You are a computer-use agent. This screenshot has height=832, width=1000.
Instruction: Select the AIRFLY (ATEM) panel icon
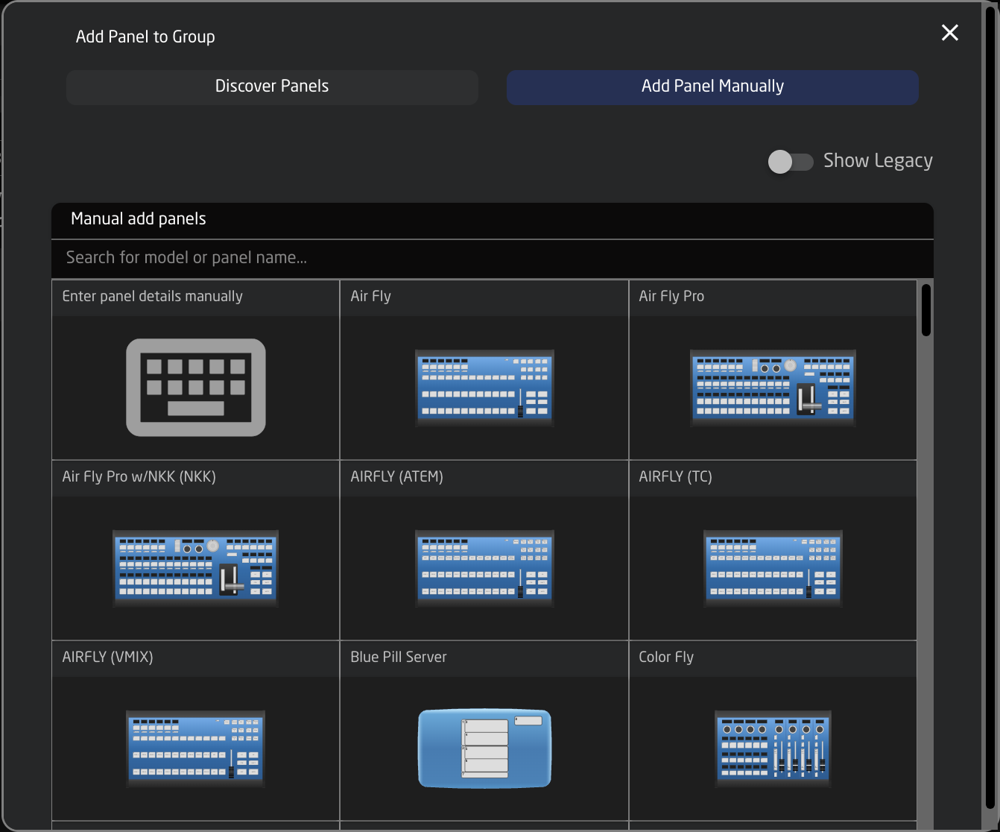484,568
